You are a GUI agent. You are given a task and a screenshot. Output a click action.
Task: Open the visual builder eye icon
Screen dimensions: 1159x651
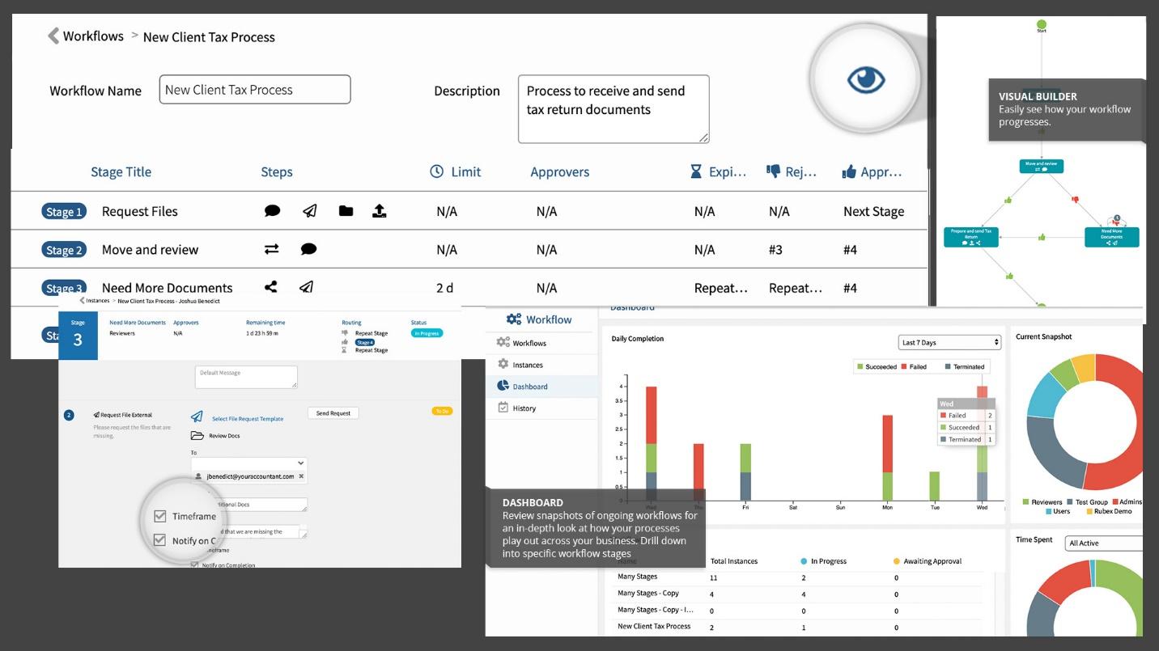pyautogui.click(x=866, y=79)
